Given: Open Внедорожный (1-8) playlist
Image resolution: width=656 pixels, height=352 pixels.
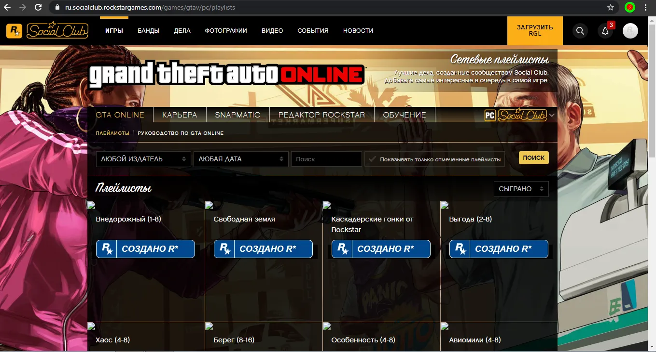Looking at the screenshot, I should click(128, 219).
